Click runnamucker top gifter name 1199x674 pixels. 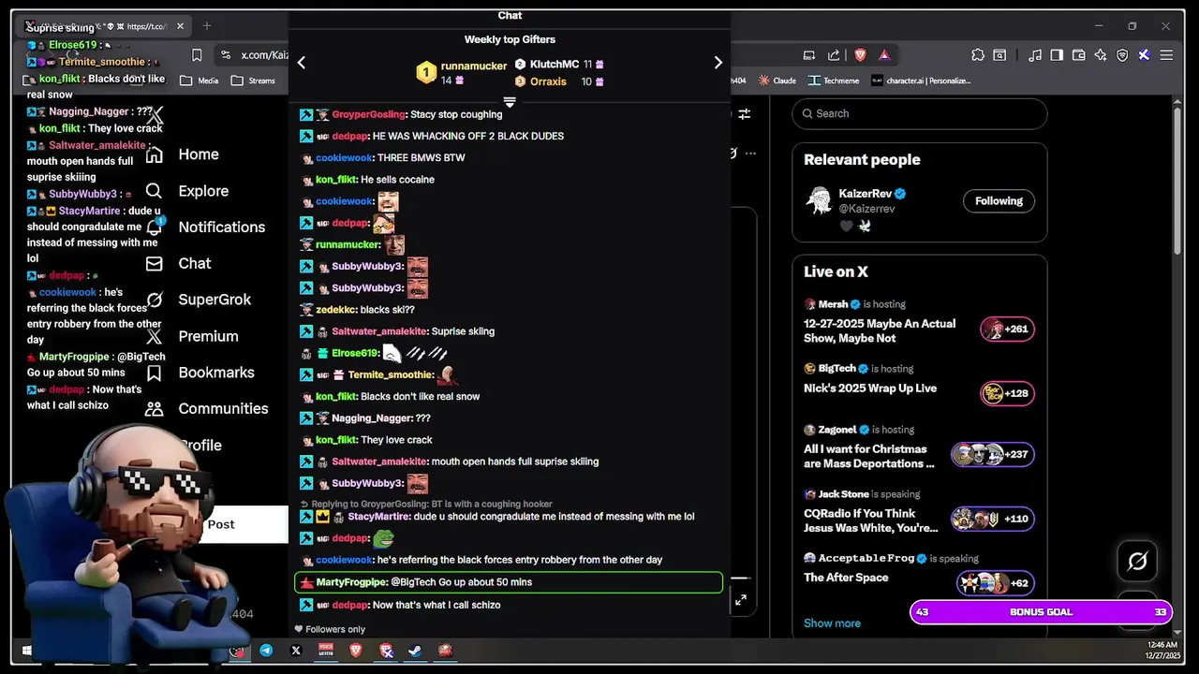tap(473, 66)
